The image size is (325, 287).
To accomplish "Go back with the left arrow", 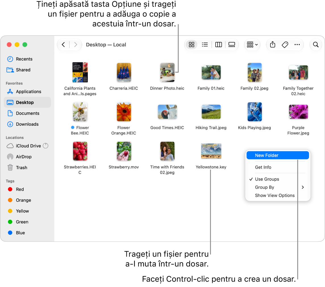I will (x=63, y=45).
